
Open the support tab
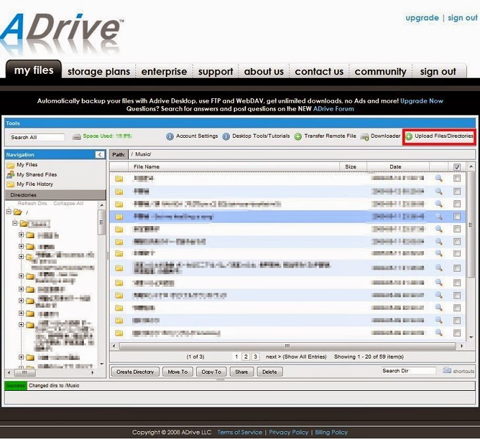[x=215, y=72]
